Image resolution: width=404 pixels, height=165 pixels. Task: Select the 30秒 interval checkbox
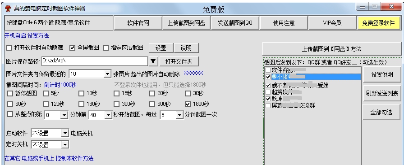click(188, 94)
